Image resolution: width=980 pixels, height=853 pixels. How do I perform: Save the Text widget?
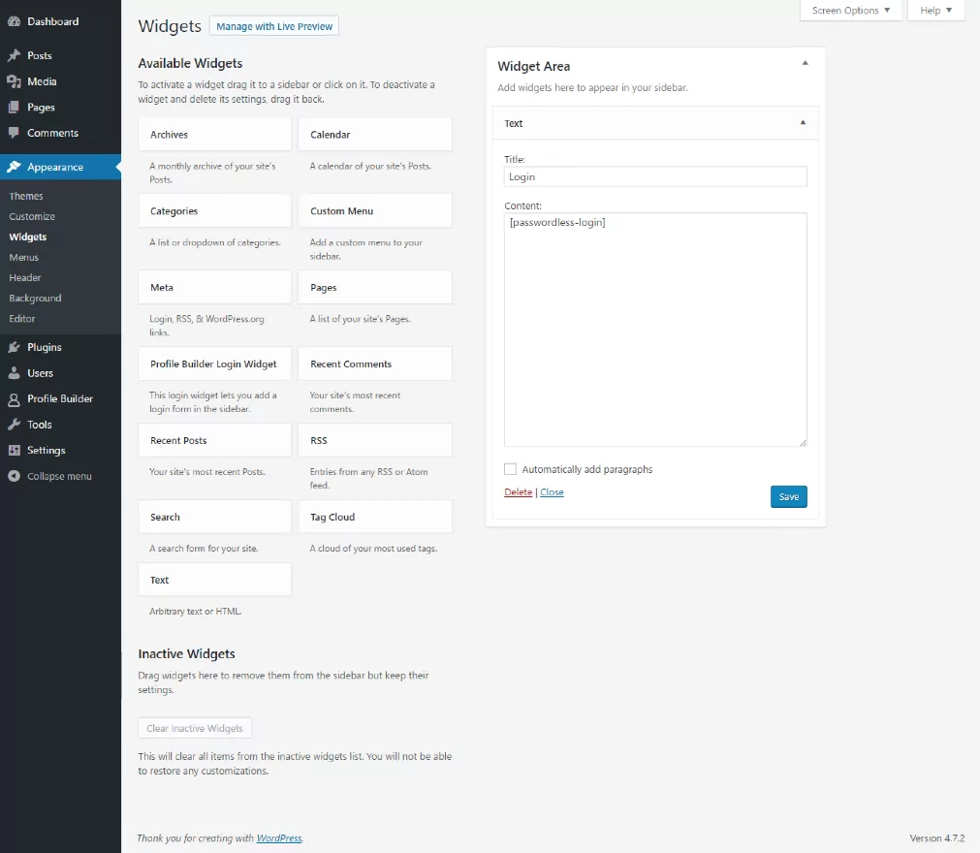788,497
